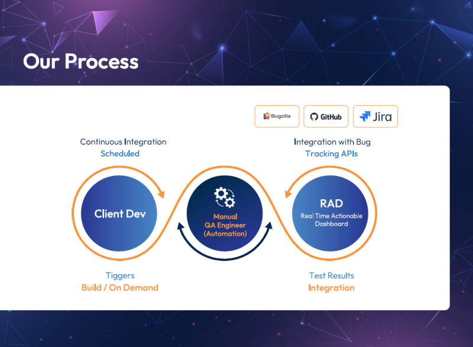Click the Integration with Bug label
The width and height of the screenshot is (473, 347).
[x=332, y=142]
